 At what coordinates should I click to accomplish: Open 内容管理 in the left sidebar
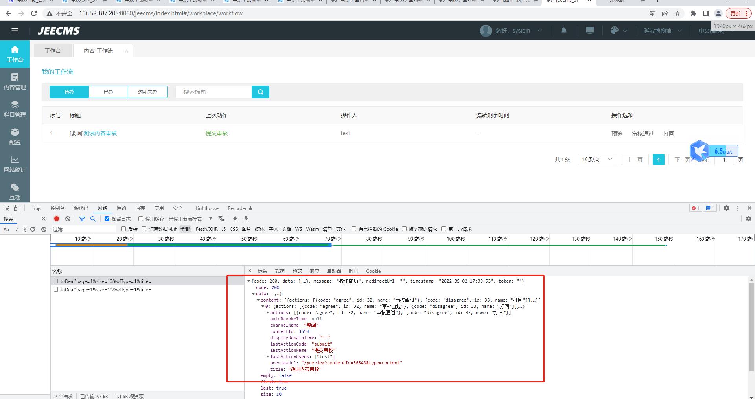[x=15, y=81]
